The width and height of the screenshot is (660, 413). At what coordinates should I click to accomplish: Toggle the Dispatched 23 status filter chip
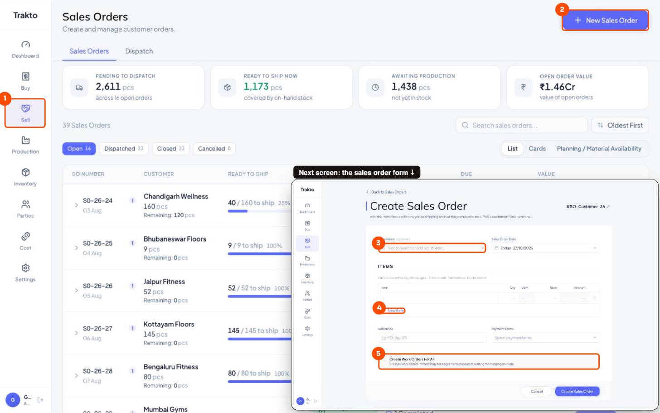pos(124,149)
